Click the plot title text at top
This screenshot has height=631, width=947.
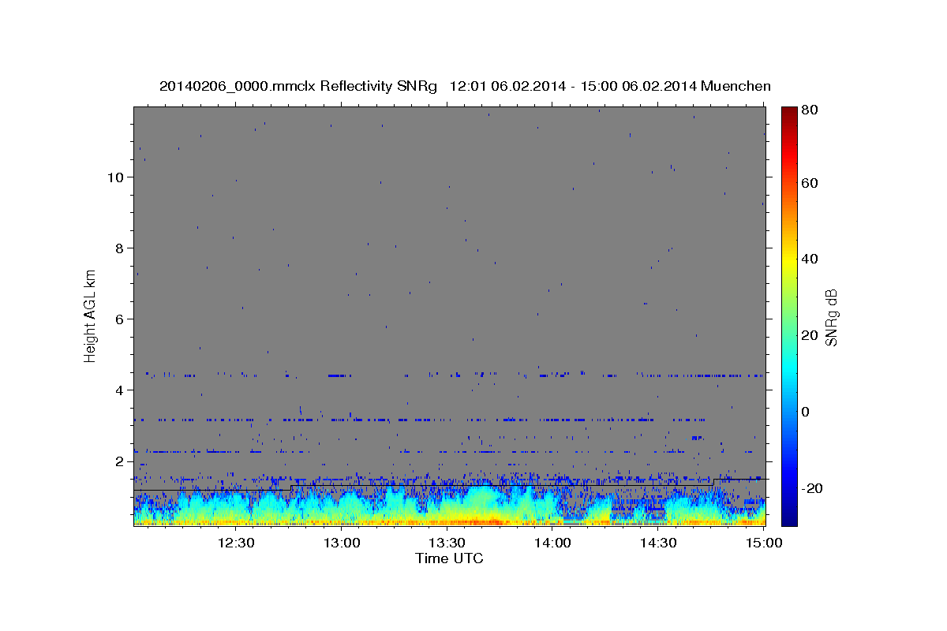465,86
